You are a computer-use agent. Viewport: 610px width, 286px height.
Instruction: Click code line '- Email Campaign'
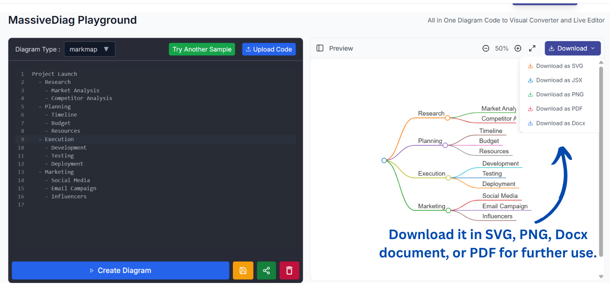[x=71, y=188]
